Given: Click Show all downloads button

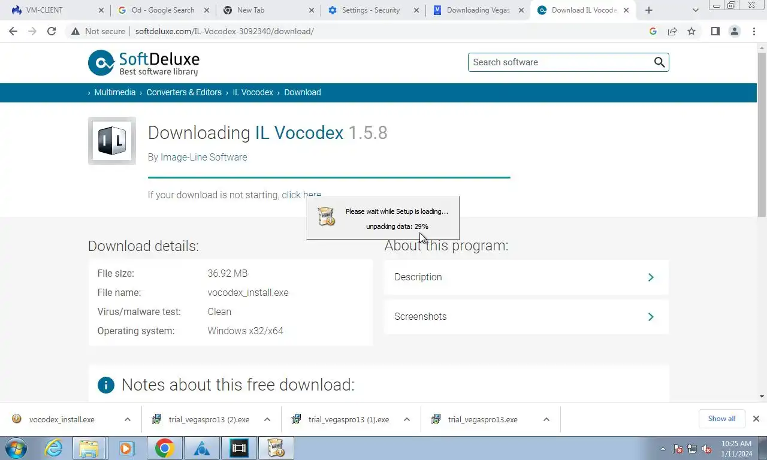Looking at the screenshot, I should [721, 419].
